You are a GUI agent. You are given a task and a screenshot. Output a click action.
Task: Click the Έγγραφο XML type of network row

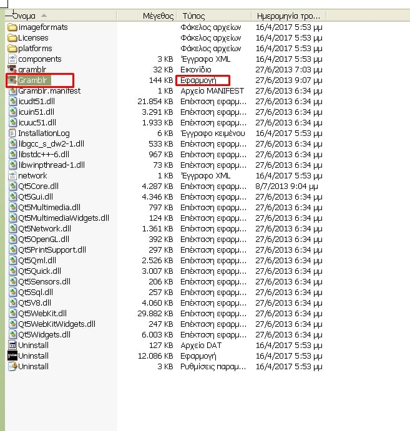(205, 176)
